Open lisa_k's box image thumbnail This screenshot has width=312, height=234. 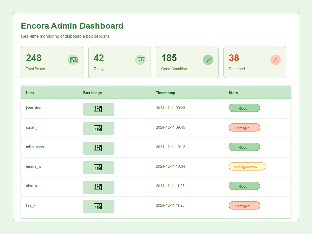tap(99, 207)
